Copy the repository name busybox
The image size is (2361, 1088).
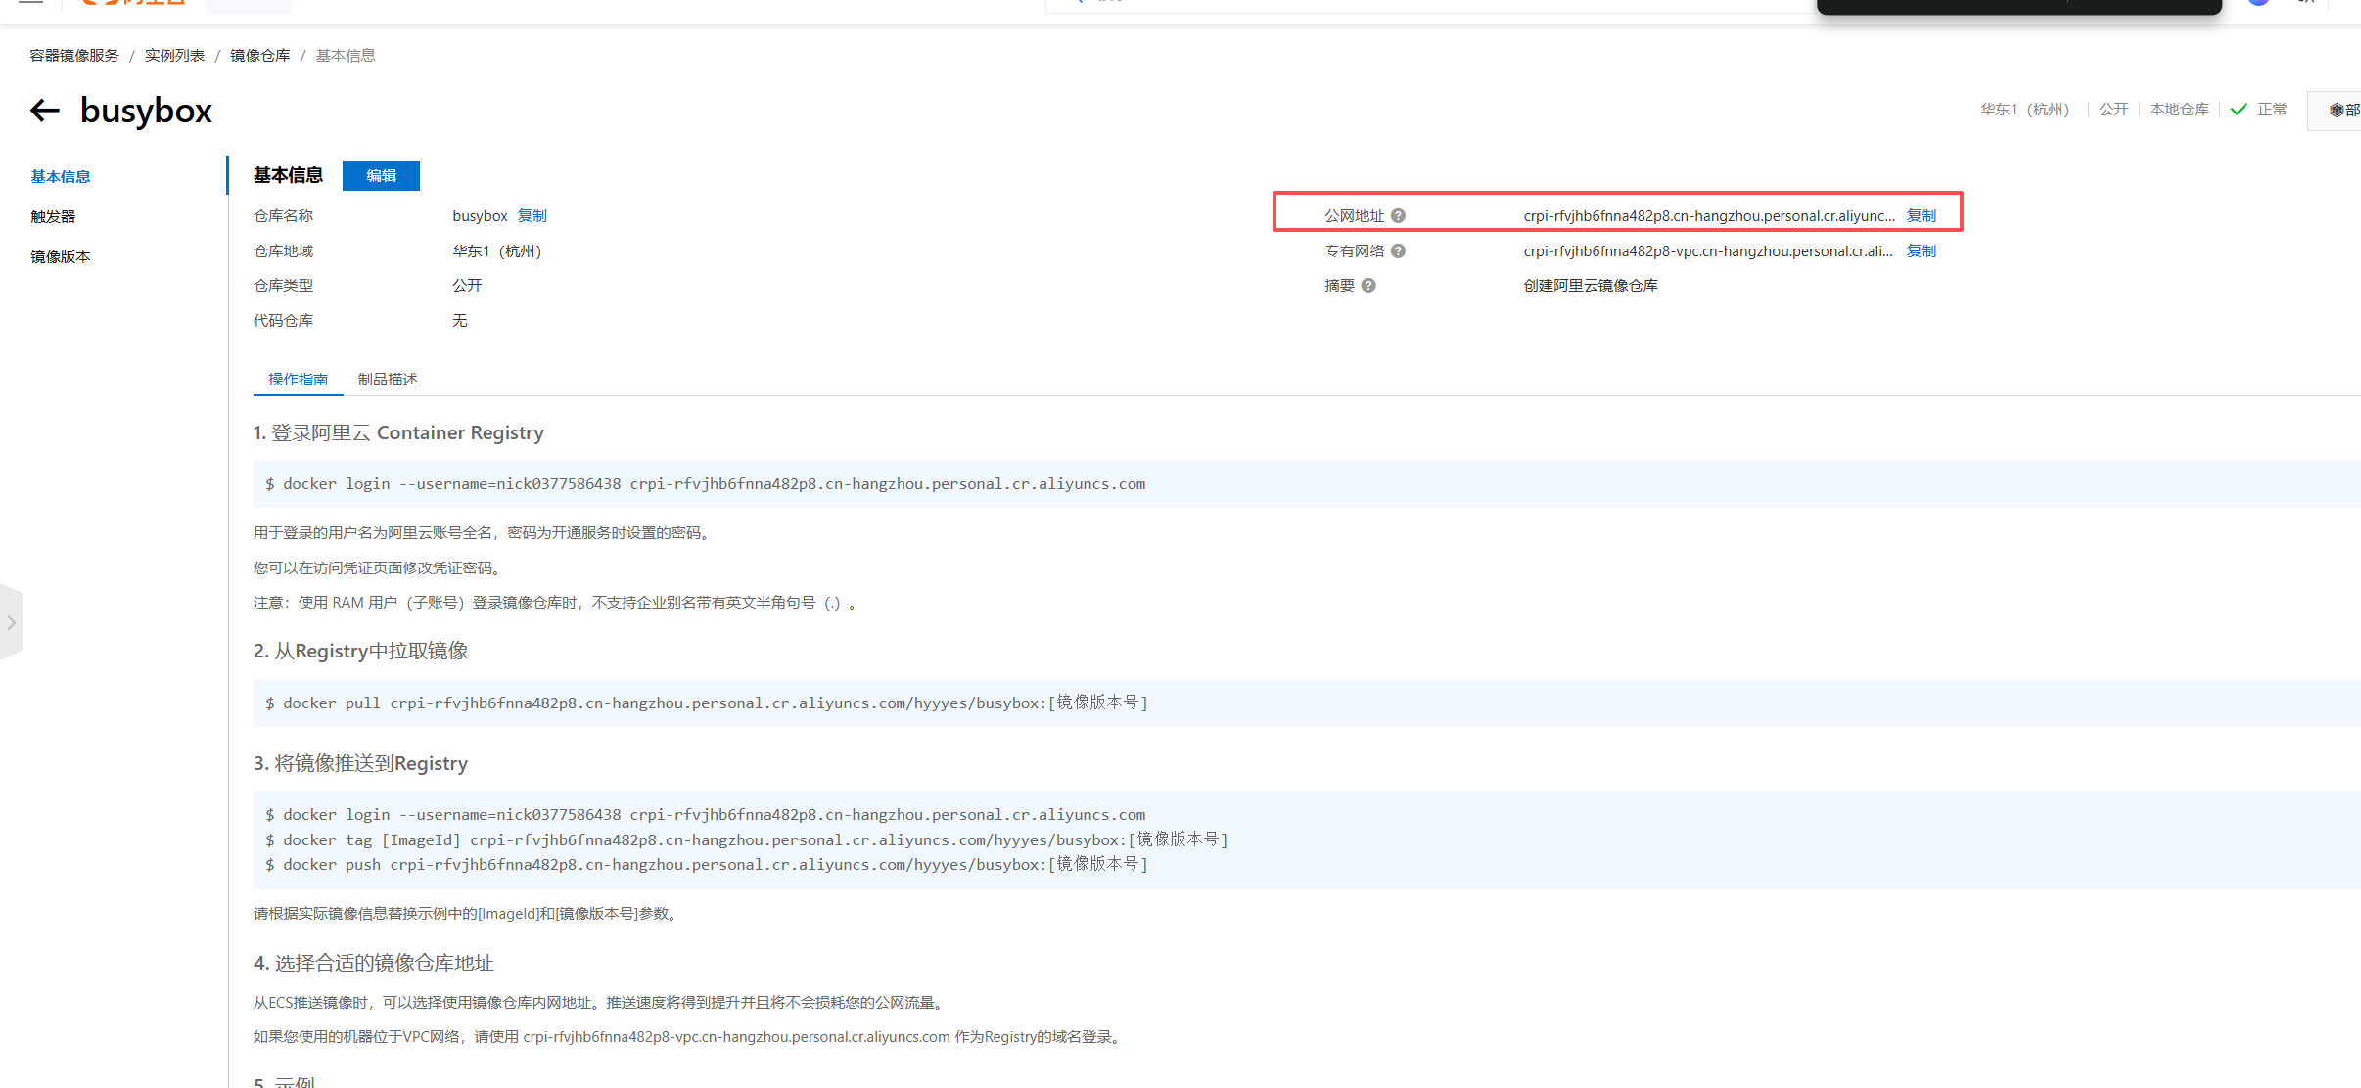point(532,216)
